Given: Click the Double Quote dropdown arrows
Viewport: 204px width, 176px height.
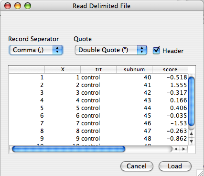Looking at the screenshot, I should point(142,50).
